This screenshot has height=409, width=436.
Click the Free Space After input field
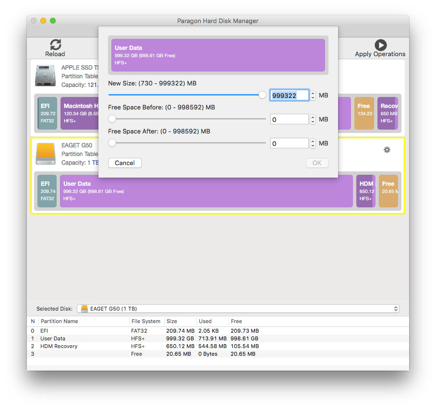pyautogui.click(x=289, y=144)
